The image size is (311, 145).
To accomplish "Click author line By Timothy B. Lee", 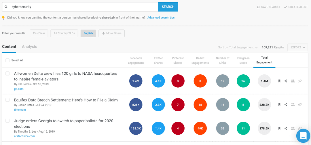I will tap(35, 131).
